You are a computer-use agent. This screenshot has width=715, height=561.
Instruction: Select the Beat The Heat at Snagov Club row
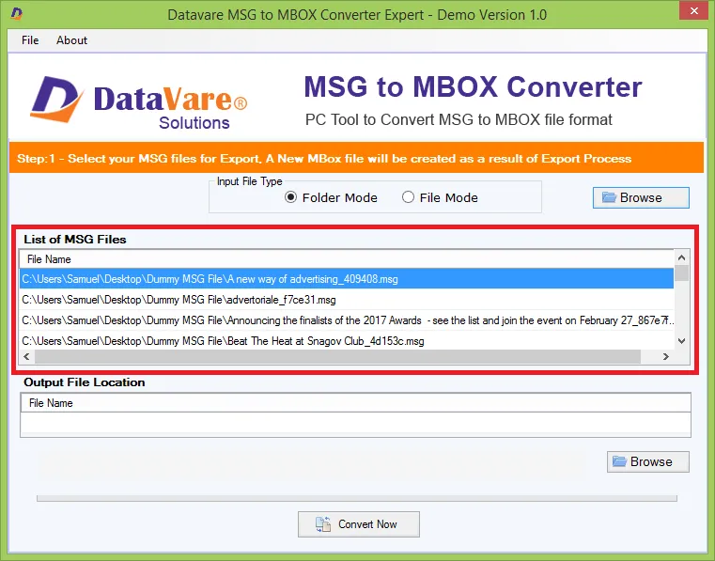[347, 341]
